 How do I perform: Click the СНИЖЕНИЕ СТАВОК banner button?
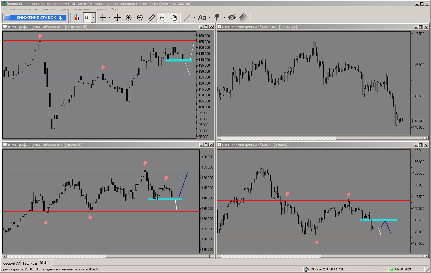coord(35,18)
